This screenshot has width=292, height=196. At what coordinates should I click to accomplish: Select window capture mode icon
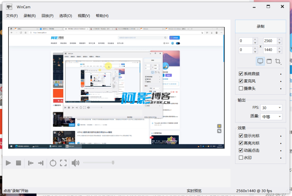269,61
